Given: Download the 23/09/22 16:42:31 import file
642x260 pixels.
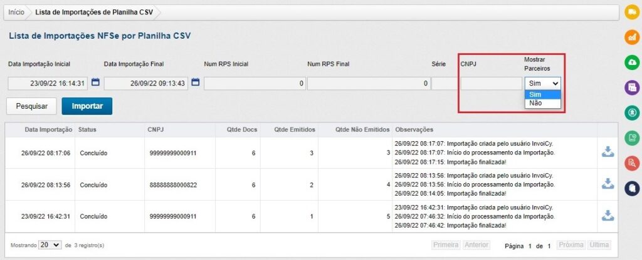Looking at the screenshot, I should coord(608,216).
